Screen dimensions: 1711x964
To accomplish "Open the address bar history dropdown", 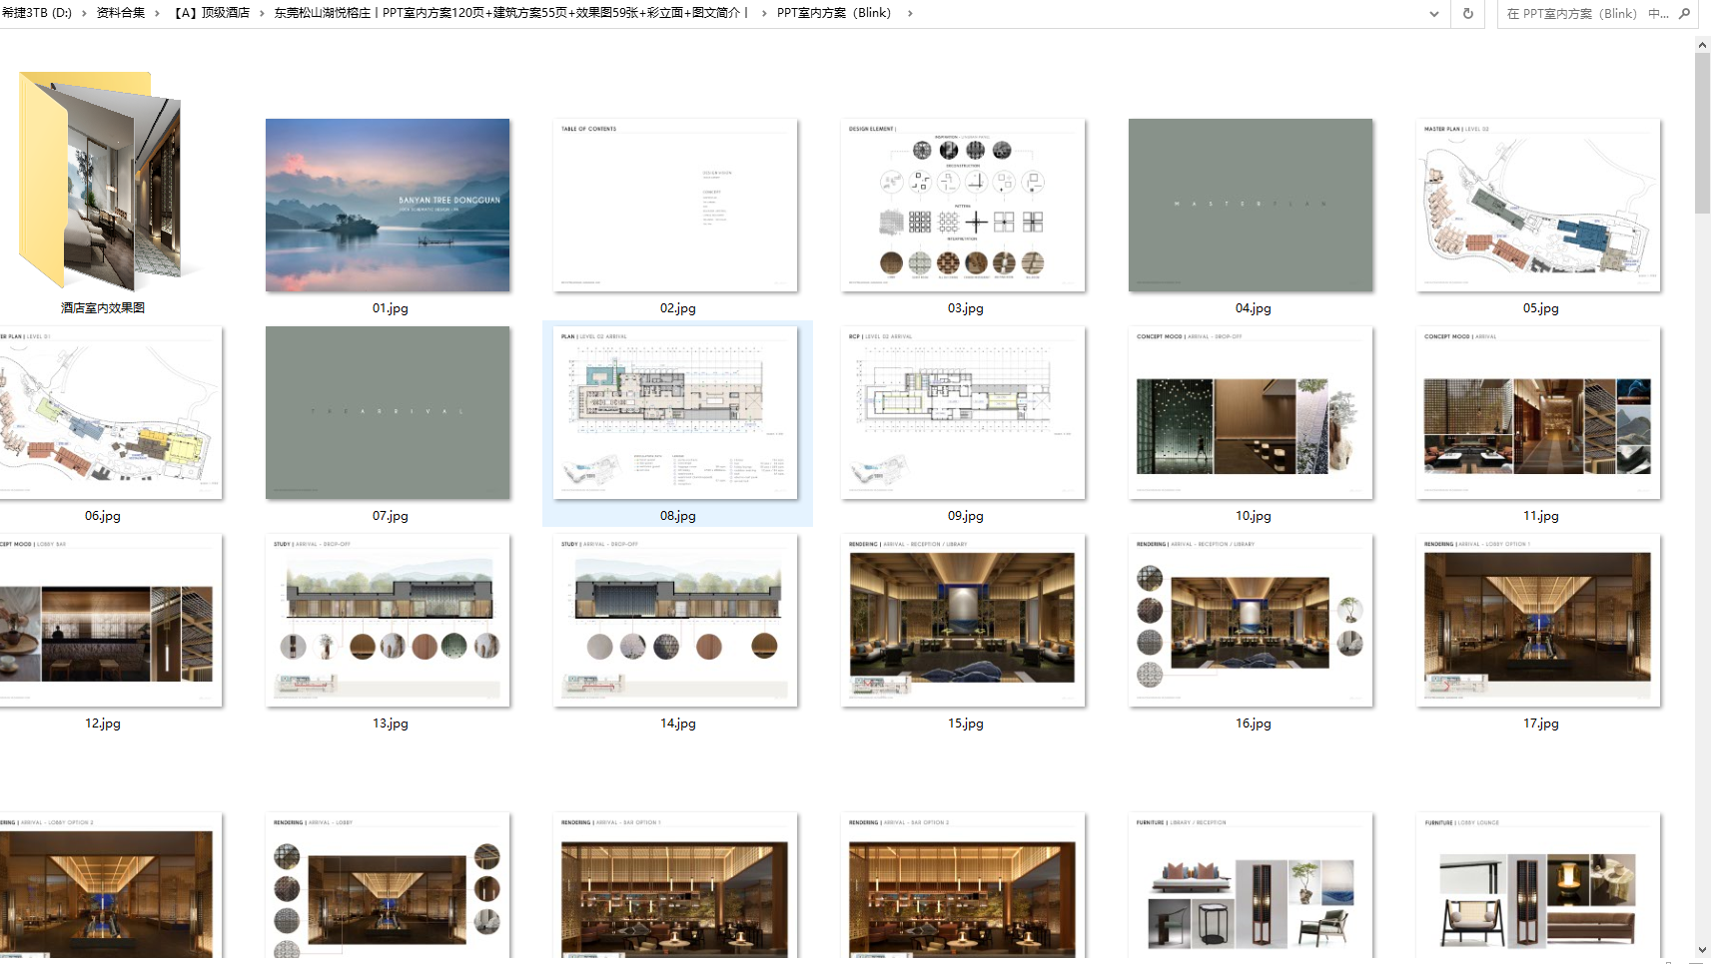I will click(1434, 14).
